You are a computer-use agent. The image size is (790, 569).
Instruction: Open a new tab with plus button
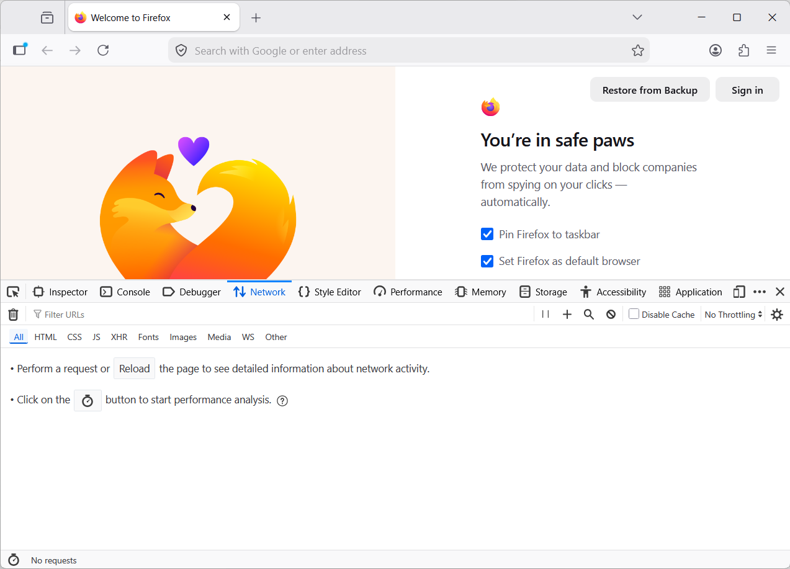click(256, 18)
